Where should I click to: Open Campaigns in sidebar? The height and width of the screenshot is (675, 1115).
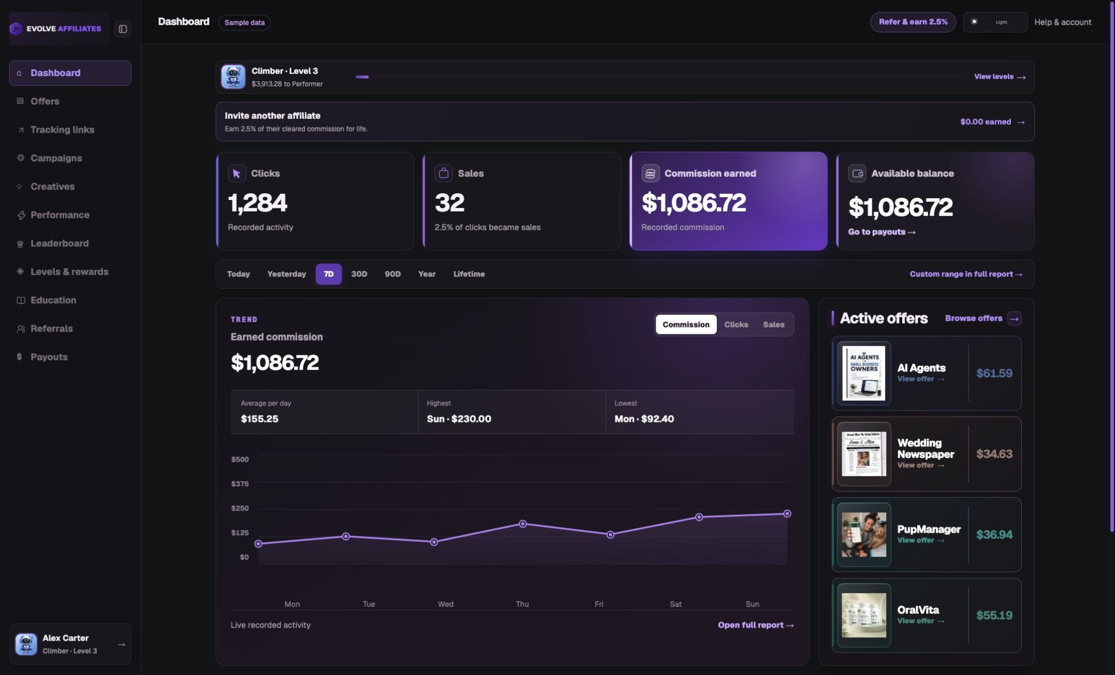pos(70,158)
